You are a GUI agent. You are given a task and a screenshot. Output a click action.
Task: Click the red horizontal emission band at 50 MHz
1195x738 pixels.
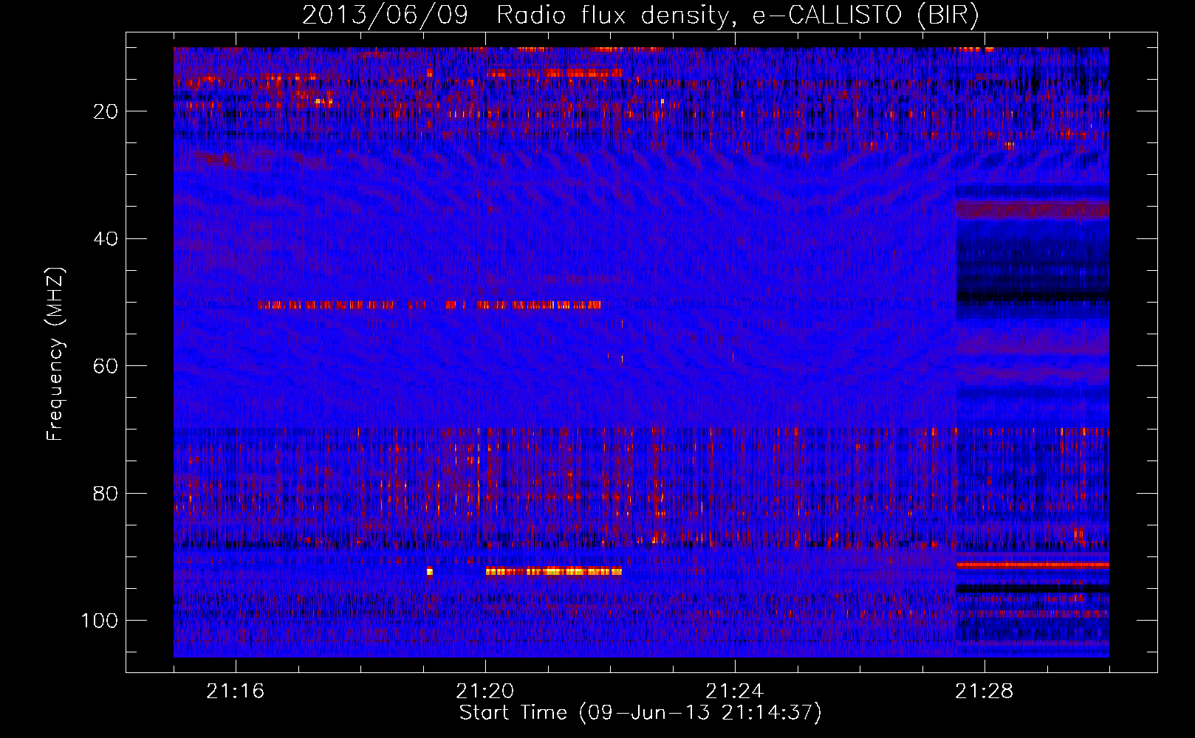(429, 304)
